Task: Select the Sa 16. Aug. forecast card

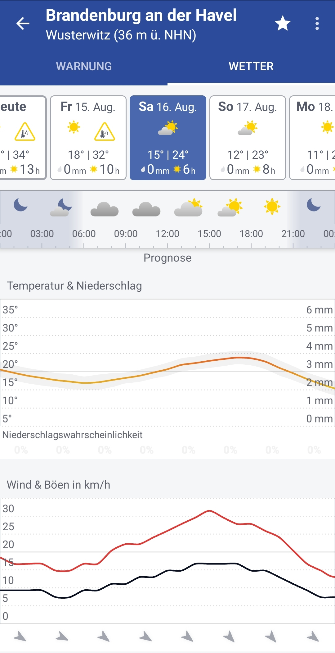Action: pyautogui.click(x=168, y=138)
